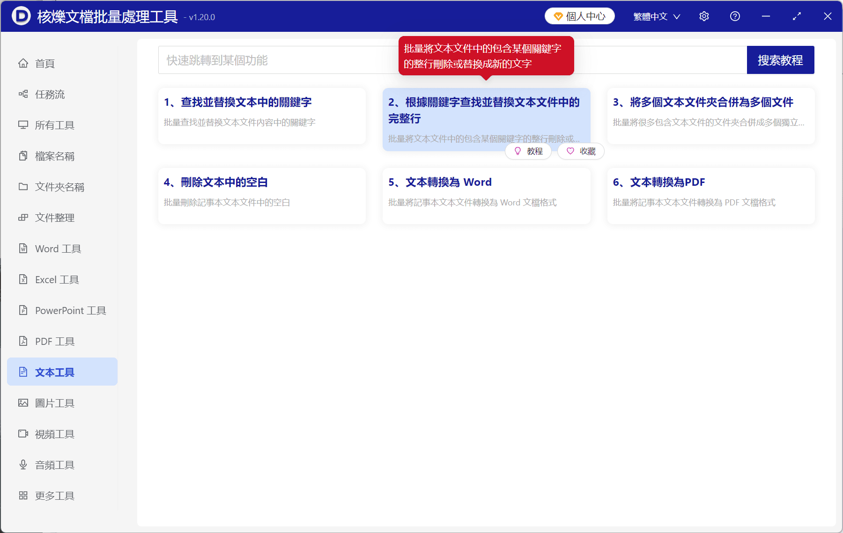Open 個人中心 personal center
This screenshot has height=533, width=843.
(579, 15)
